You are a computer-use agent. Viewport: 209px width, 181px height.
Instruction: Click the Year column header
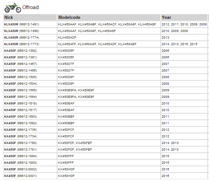point(184,18)
